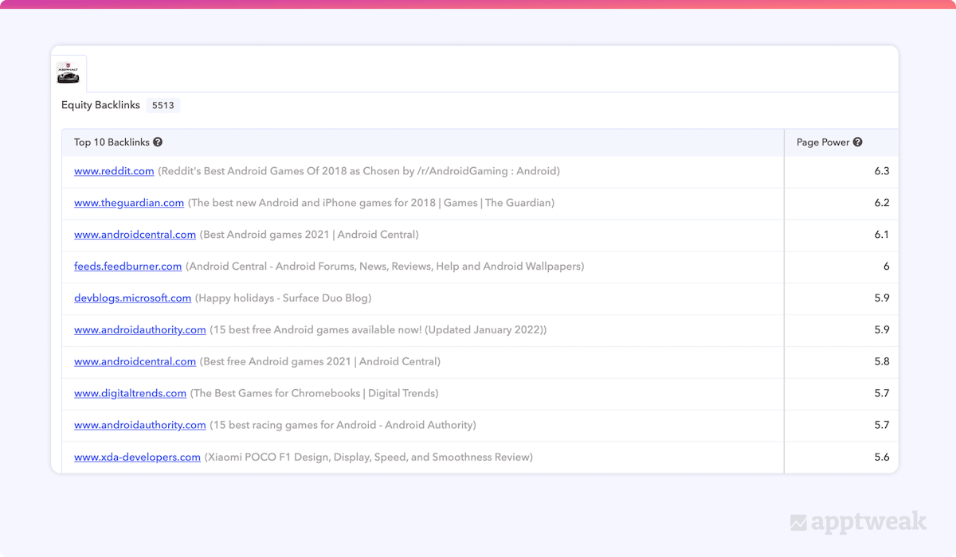Open the www.xda-developers.com backlink
This screenshot has height=557, width=956.
point(137,457)
